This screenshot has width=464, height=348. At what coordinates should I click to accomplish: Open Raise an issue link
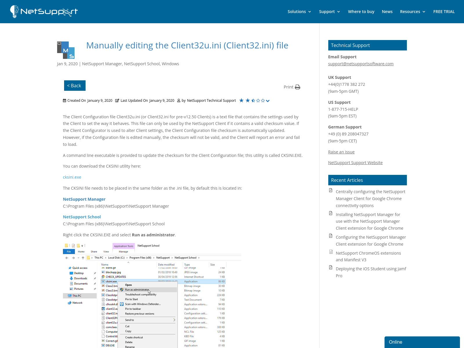point(341,152)
